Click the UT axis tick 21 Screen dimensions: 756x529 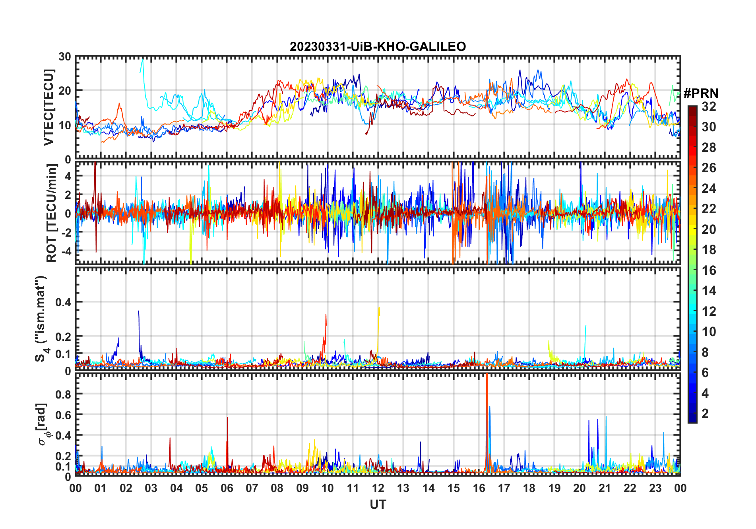coord(605,488)
